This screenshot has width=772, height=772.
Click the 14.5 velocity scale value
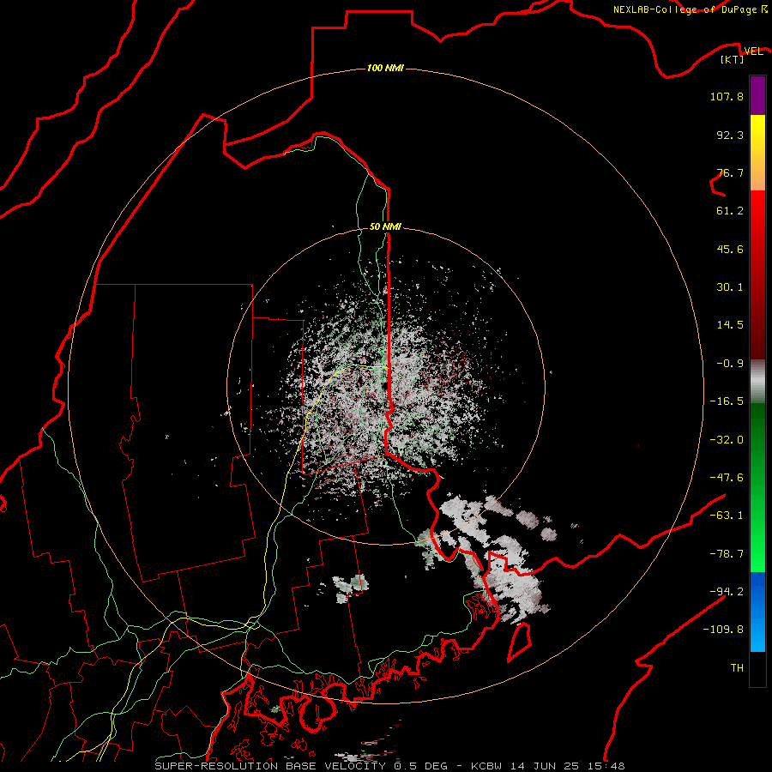pos(730,325)
